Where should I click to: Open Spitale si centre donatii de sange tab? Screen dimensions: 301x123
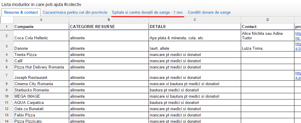[147, 13]
